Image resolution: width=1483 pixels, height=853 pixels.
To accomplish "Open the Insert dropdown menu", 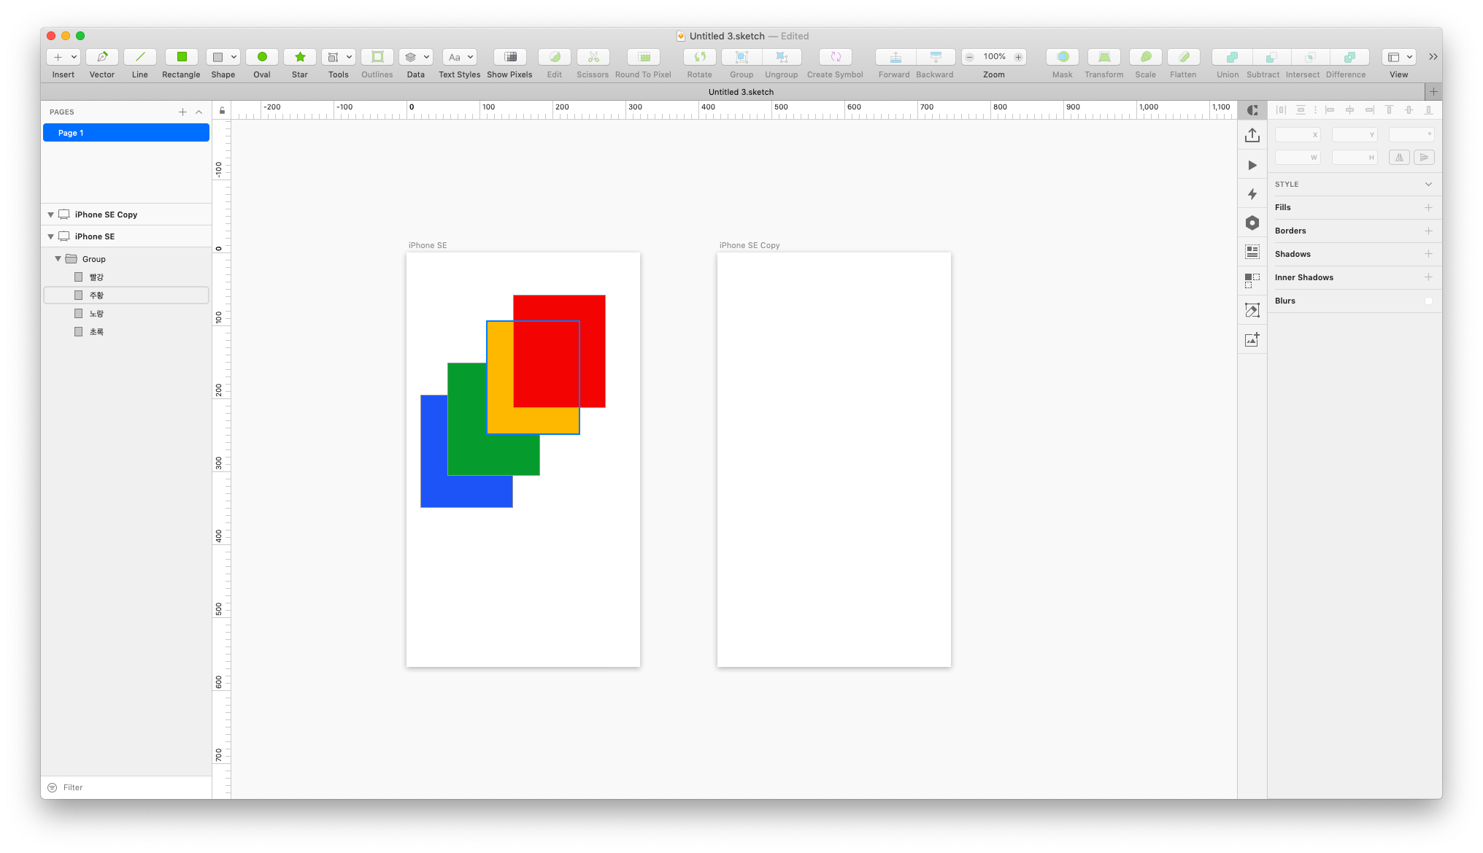I will click(73, 57).
